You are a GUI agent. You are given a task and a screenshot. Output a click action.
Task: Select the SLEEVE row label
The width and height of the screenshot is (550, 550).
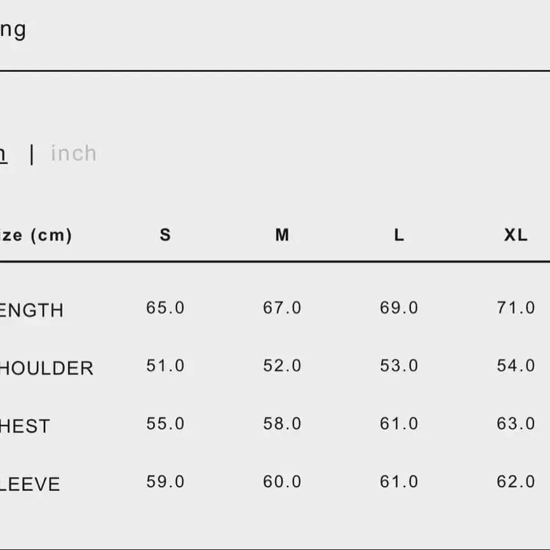pos(30,485)
